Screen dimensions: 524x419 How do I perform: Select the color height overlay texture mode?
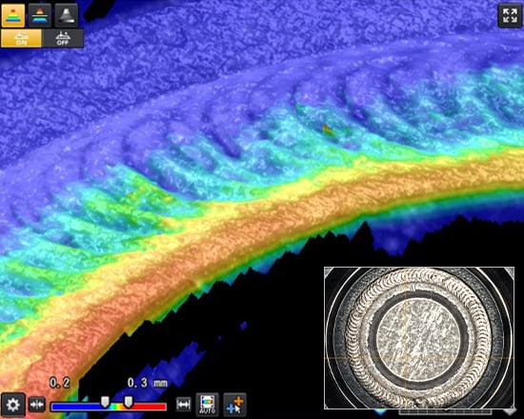click(x=40, y=15)
